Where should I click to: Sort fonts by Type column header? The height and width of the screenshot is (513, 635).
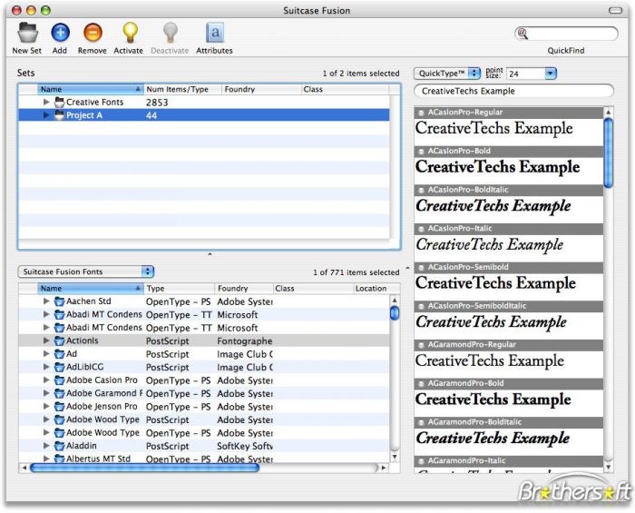tap(180, 289)
